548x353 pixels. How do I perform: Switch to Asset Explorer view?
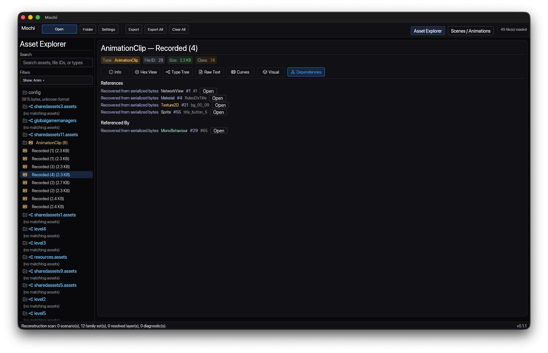click(x=428, y=31)
